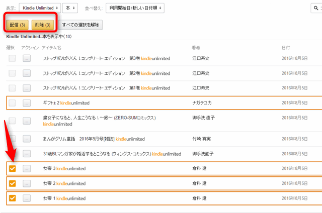Click title 31歳BLマンガ家が婚活するとこうなる

[97, 154]
